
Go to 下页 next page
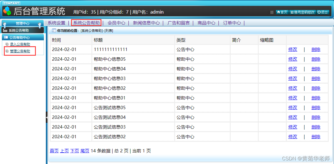(75, 151)
